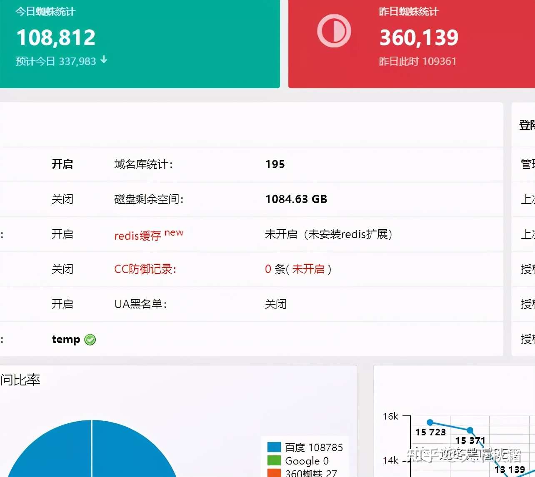
Task: Toggle 开启 for UA黑名单
Action: tap(62, 304)
